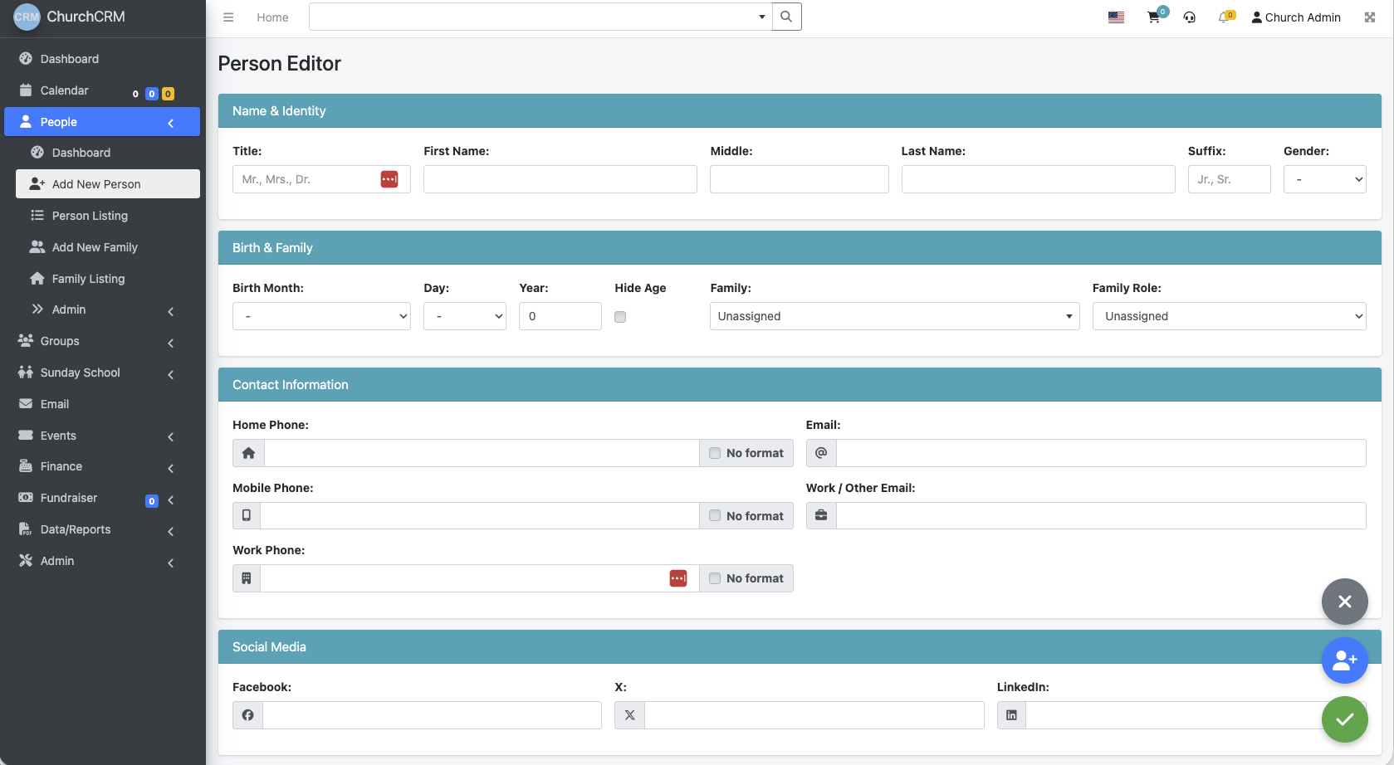Open the Birth Month dropdown

pyautogui.click(x=321, y=316)
